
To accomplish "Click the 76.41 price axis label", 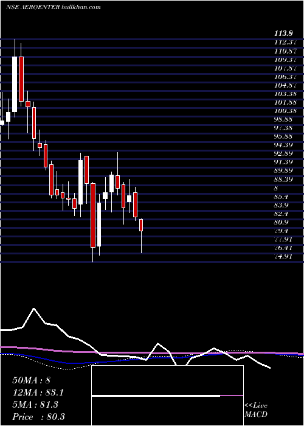I will 283,248.
